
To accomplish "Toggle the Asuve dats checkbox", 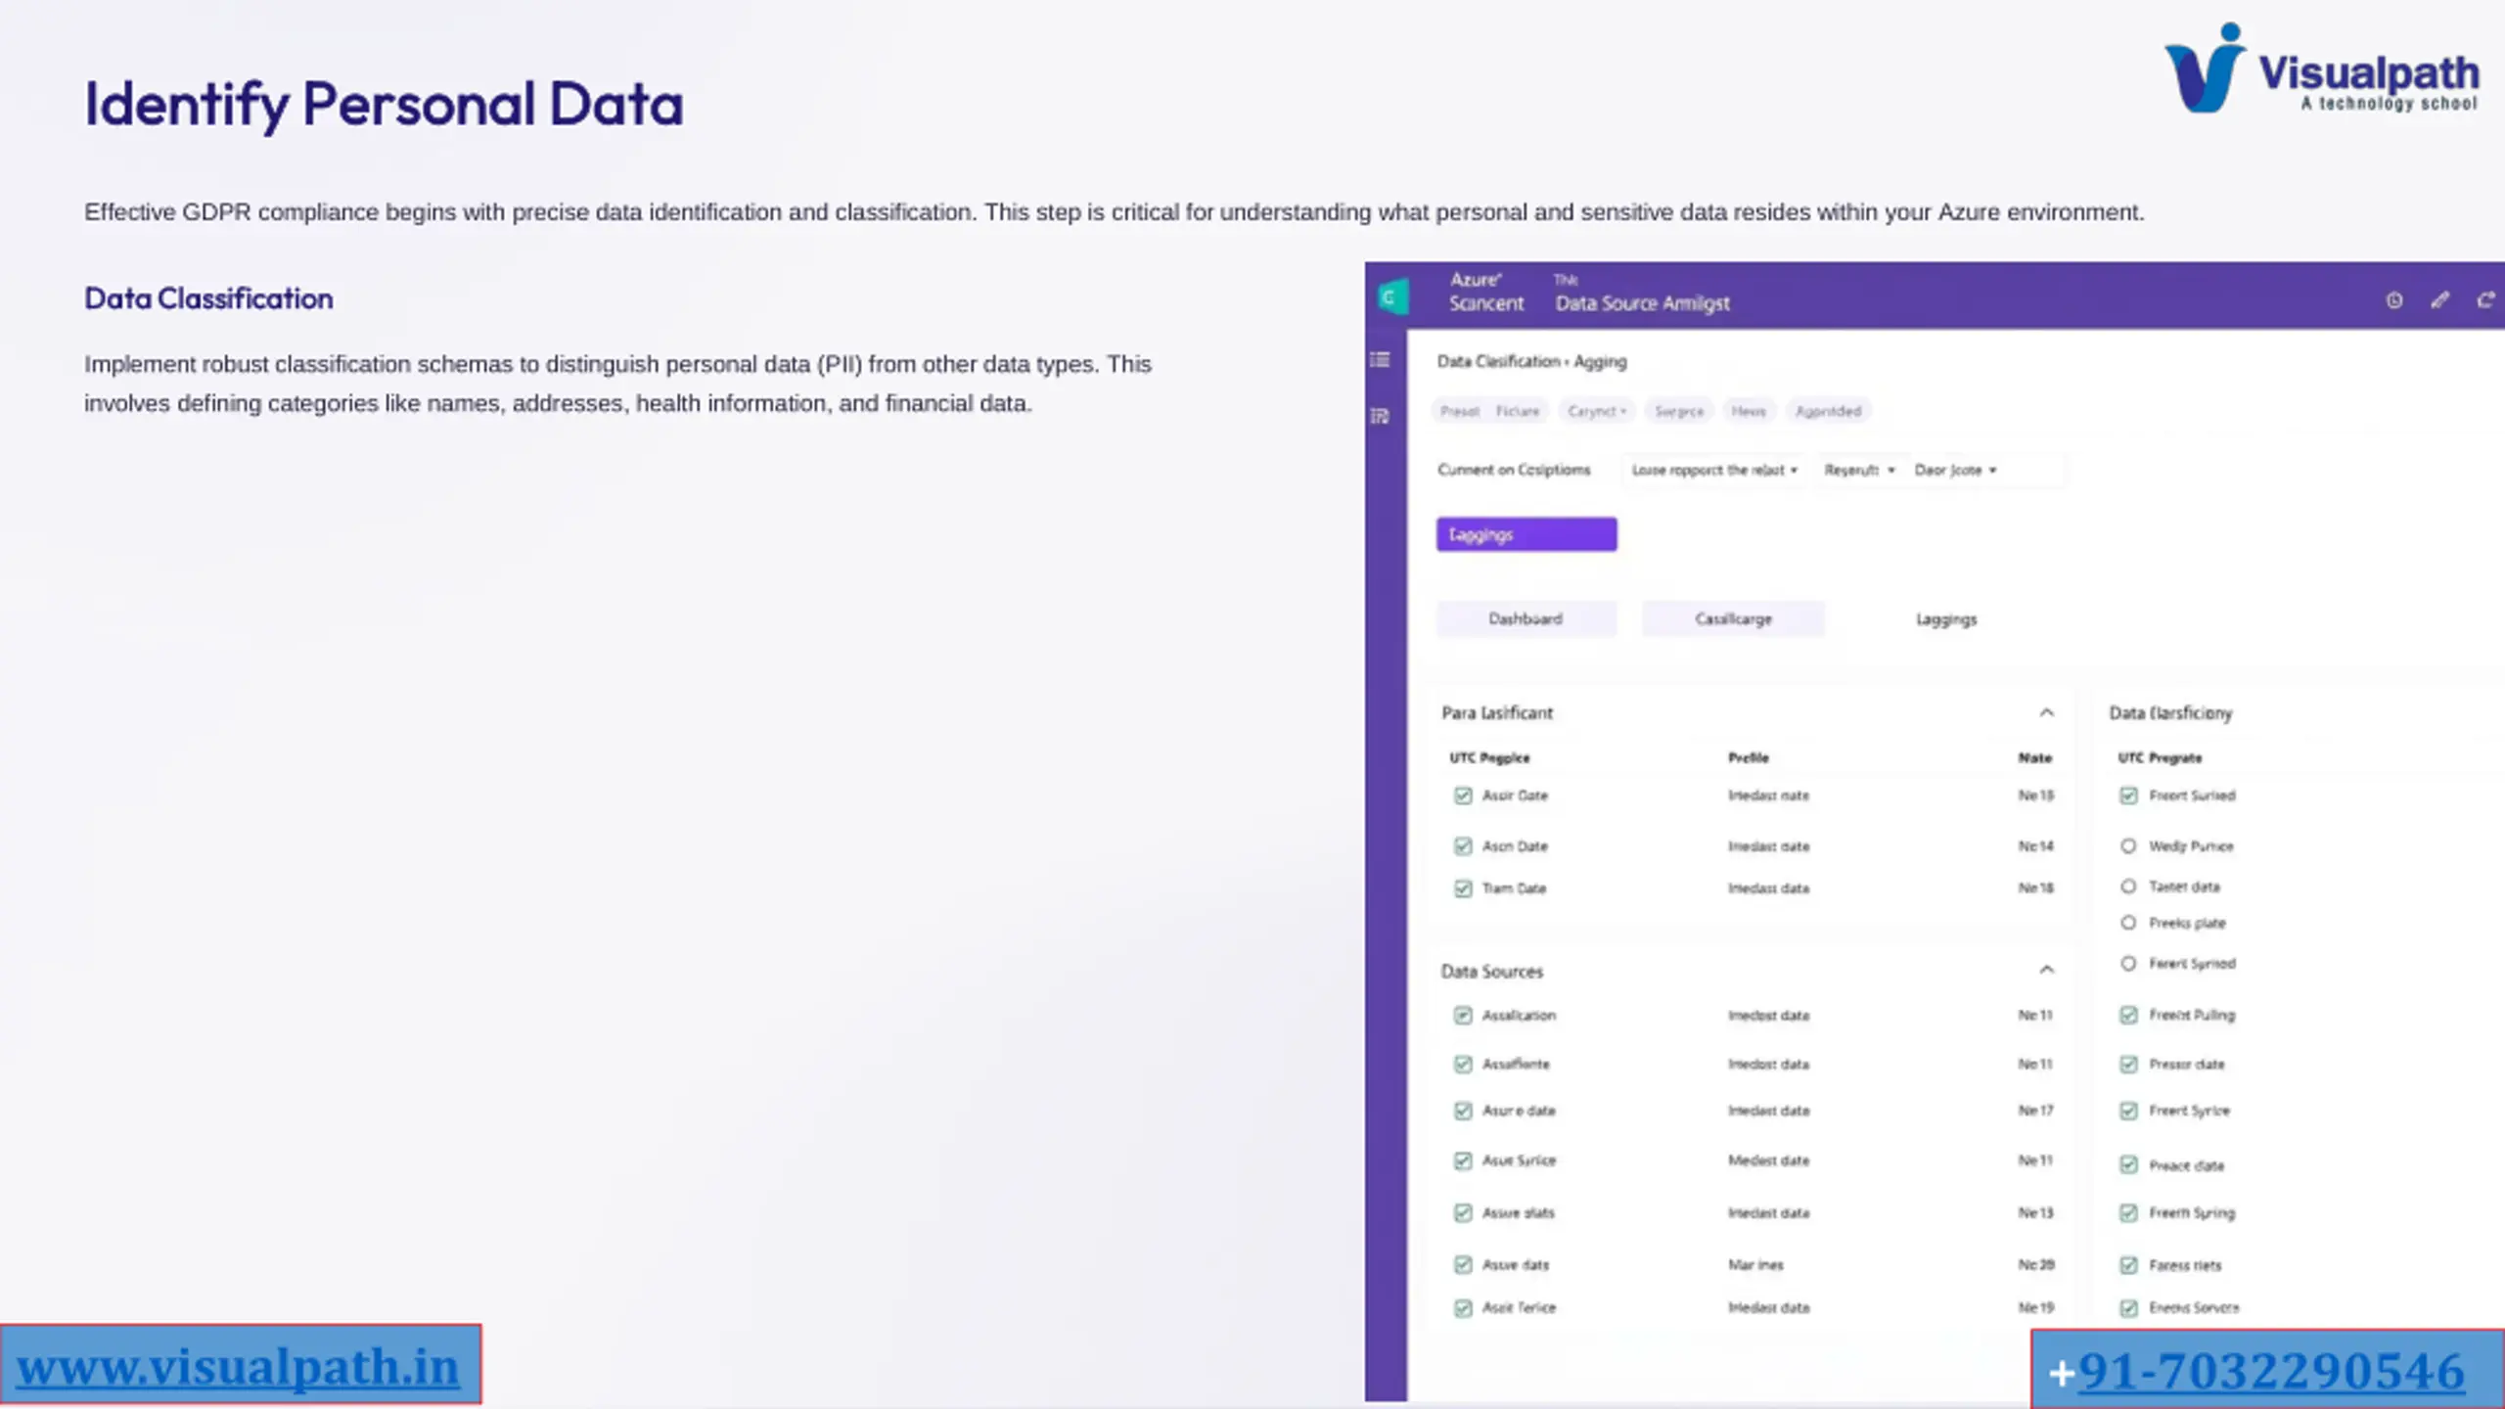I will pos(1463,1265).
